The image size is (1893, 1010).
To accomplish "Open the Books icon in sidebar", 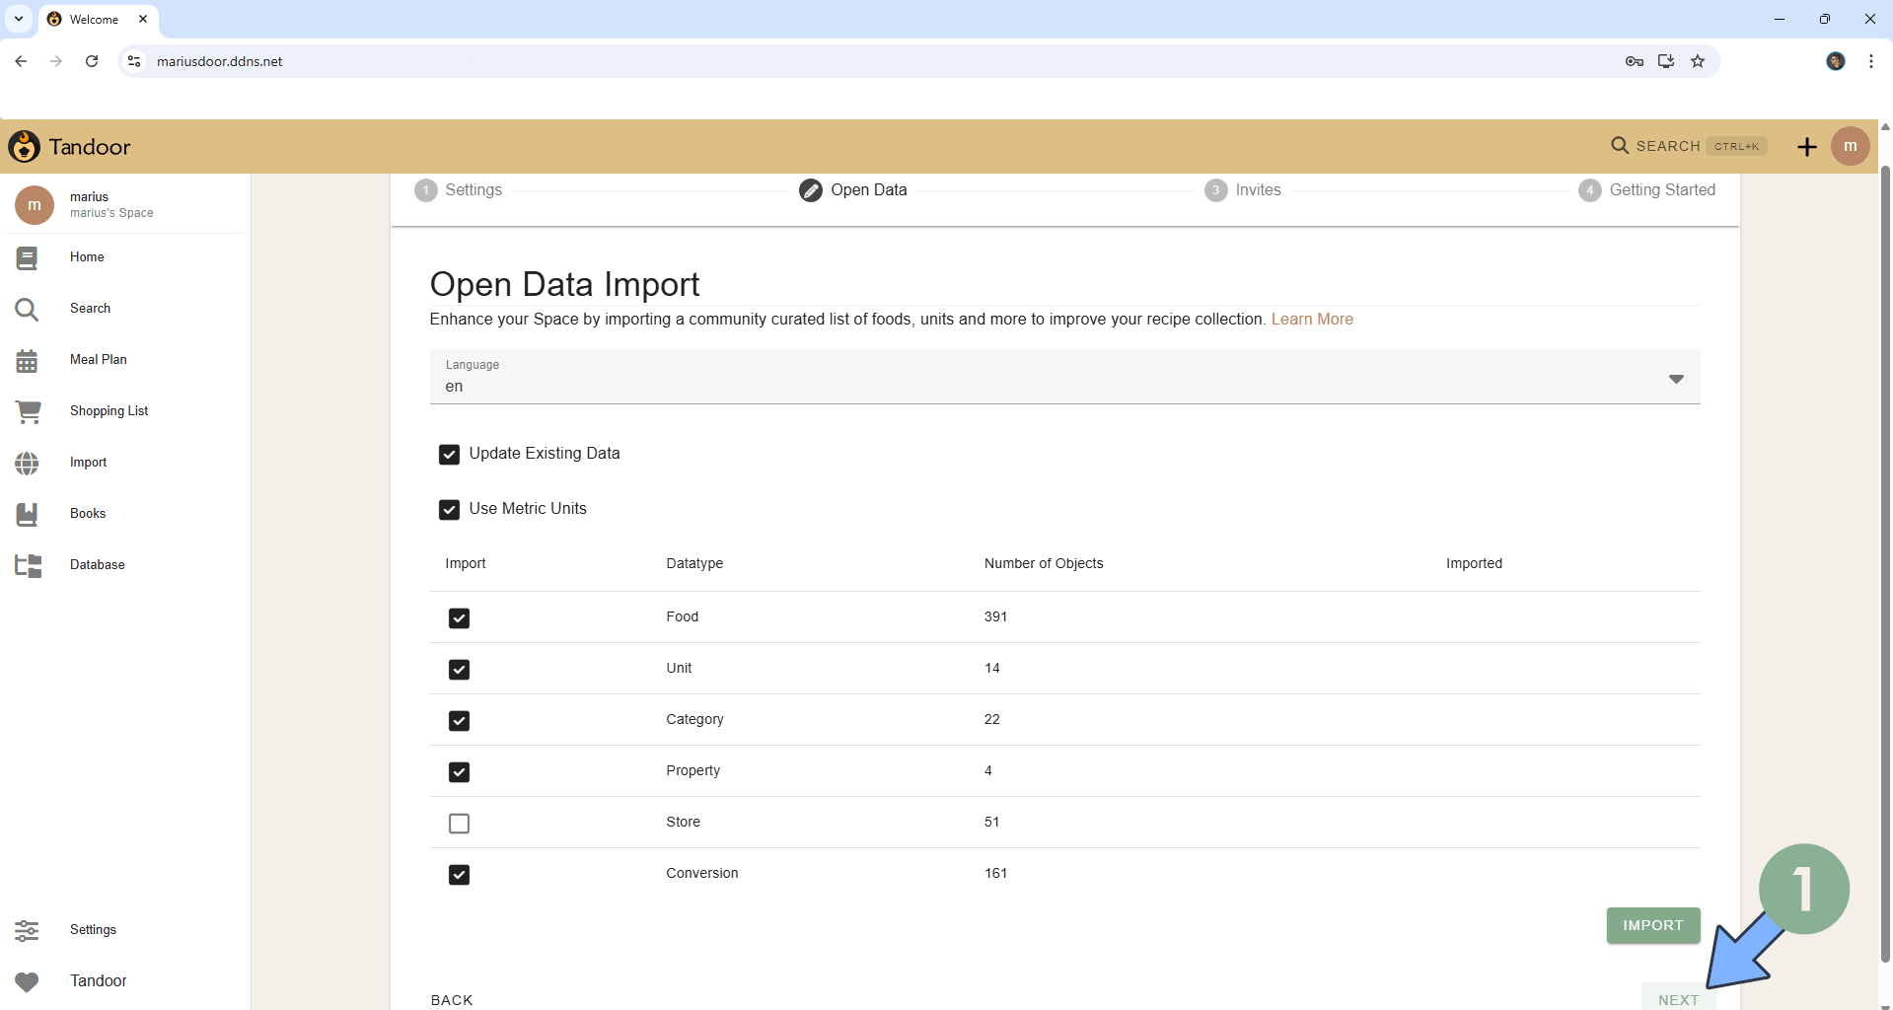I will pos(27,514).
